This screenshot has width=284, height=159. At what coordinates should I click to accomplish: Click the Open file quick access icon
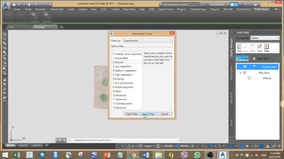19,4
